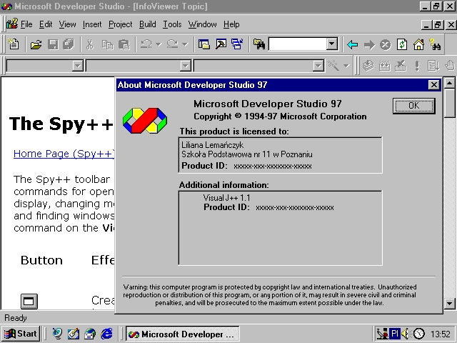Click inside the Find combo box field
Viewport: 457px width, 343px height.
297,44
